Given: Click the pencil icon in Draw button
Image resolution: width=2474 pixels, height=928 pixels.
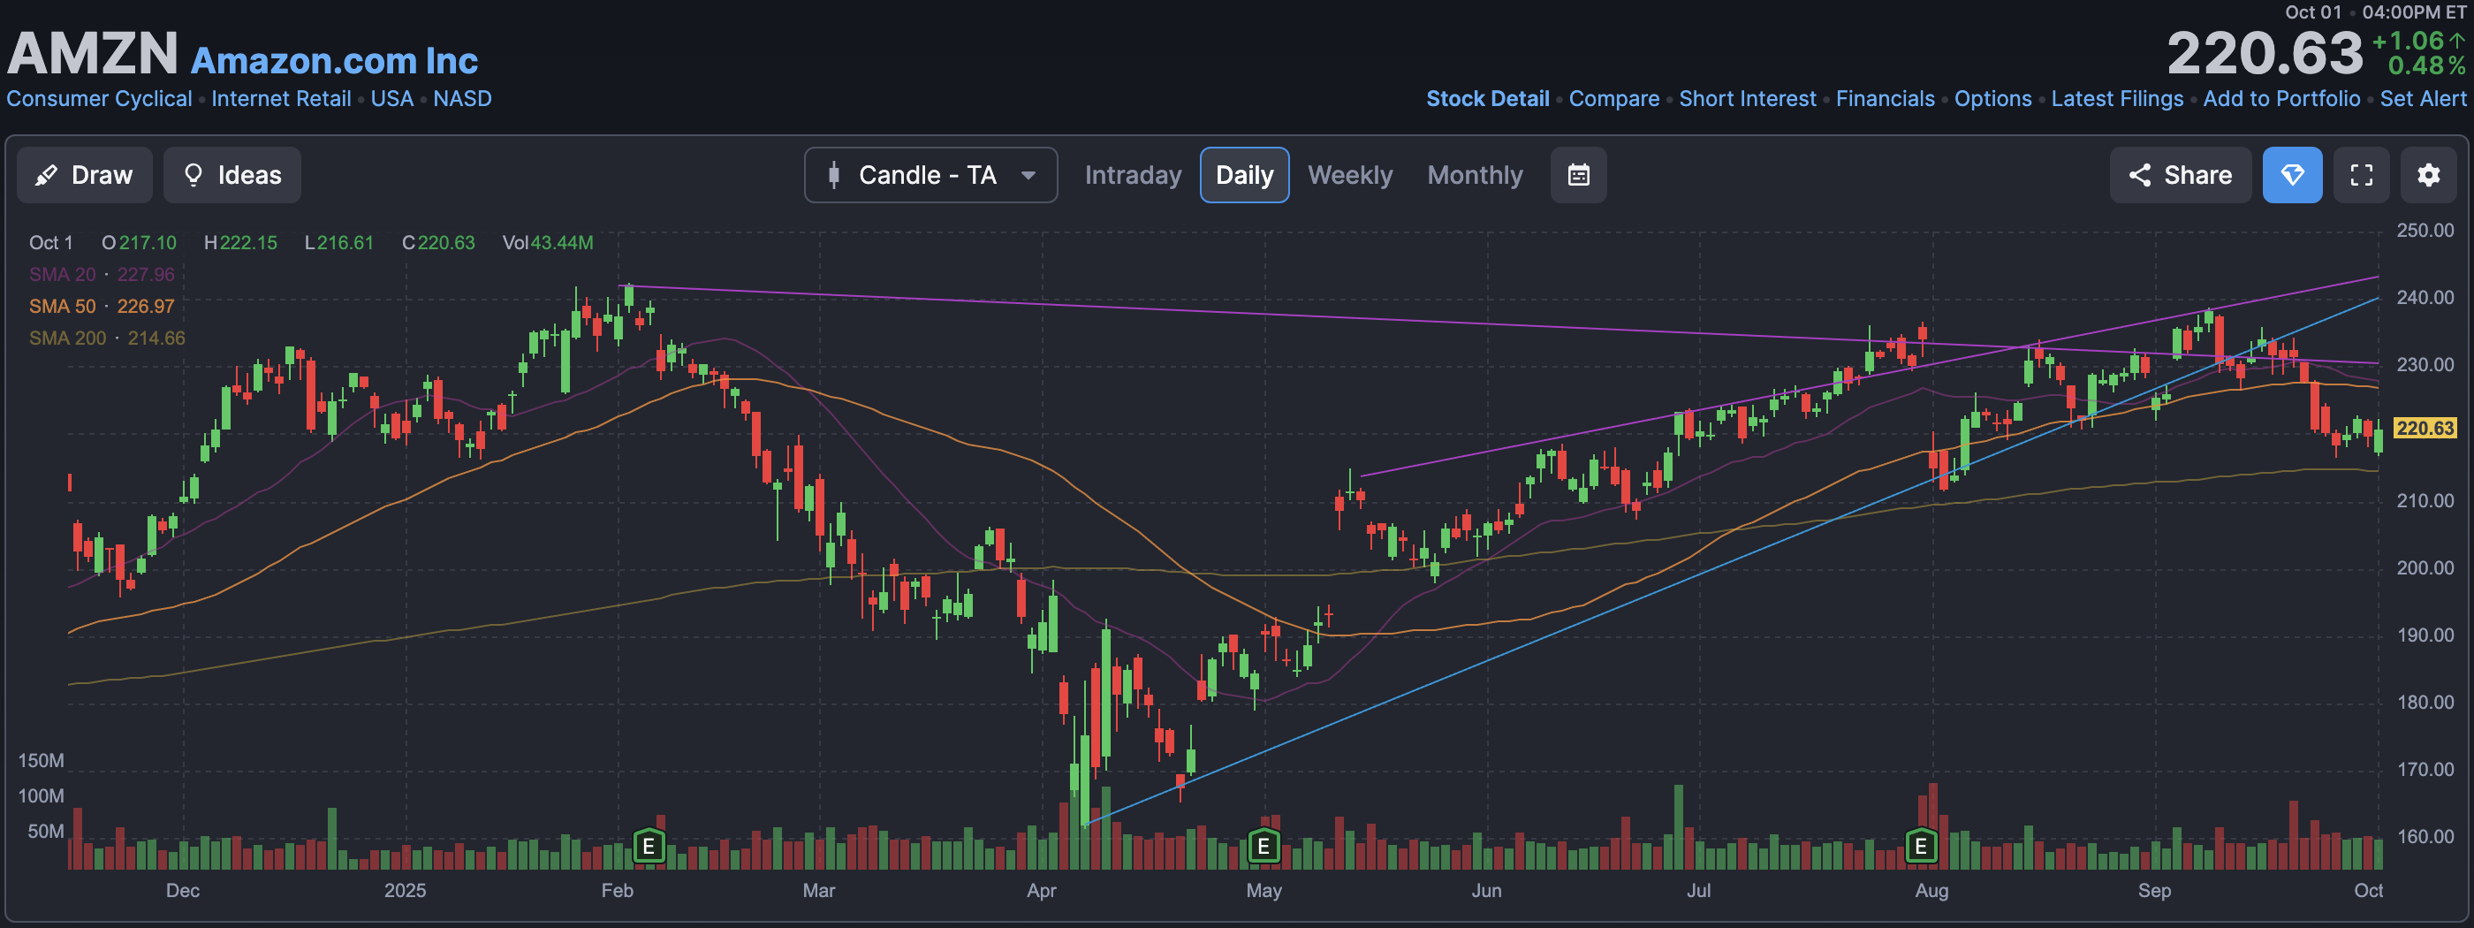Looking at the screenshot, I should click(45, 175).
